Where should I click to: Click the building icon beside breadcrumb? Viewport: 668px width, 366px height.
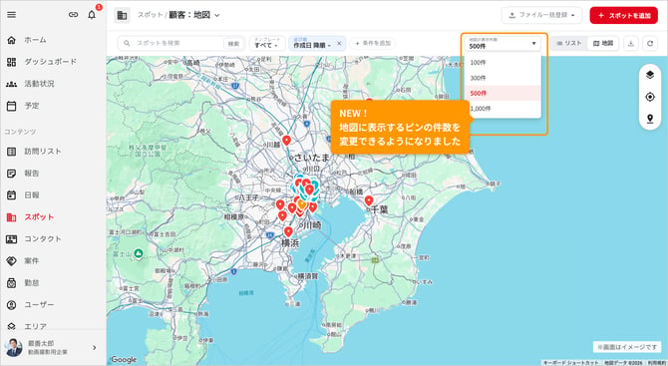(123, 15)
